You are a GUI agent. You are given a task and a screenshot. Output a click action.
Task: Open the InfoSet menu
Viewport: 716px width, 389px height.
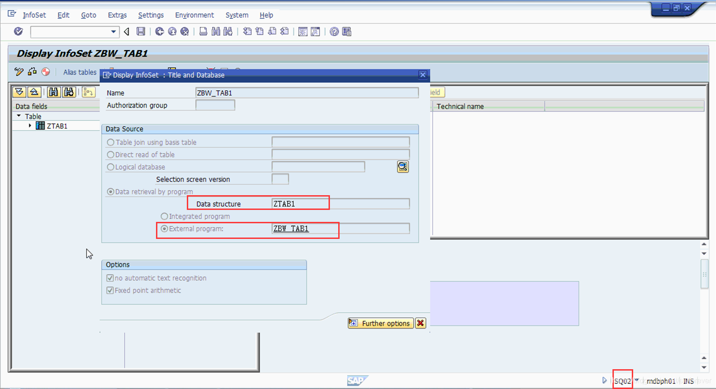coord(34,15)
